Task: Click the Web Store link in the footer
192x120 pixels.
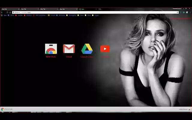Action: (185, 109)
